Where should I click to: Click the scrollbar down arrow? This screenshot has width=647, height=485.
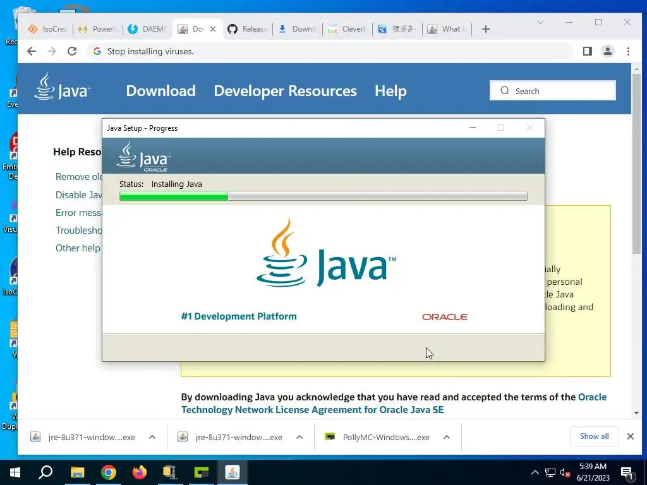coord(636,413)
